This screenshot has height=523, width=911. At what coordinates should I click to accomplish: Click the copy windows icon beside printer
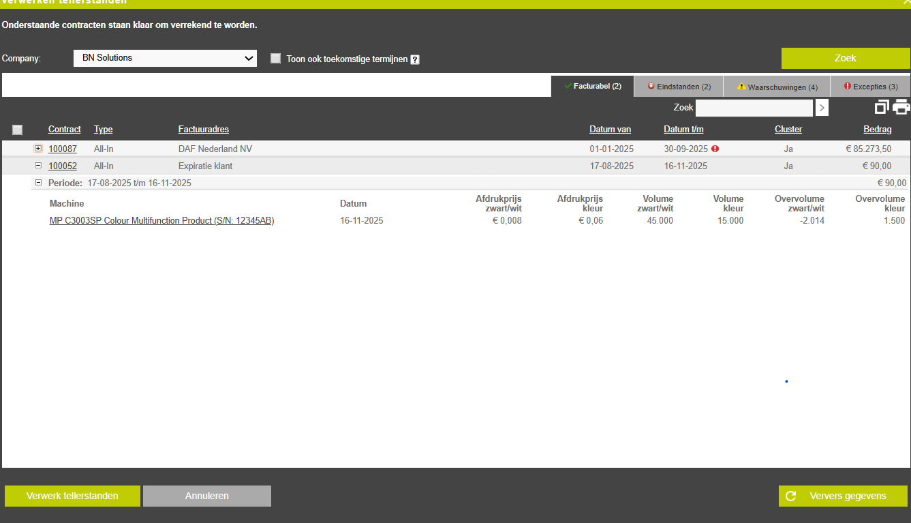tap(882, 107)
